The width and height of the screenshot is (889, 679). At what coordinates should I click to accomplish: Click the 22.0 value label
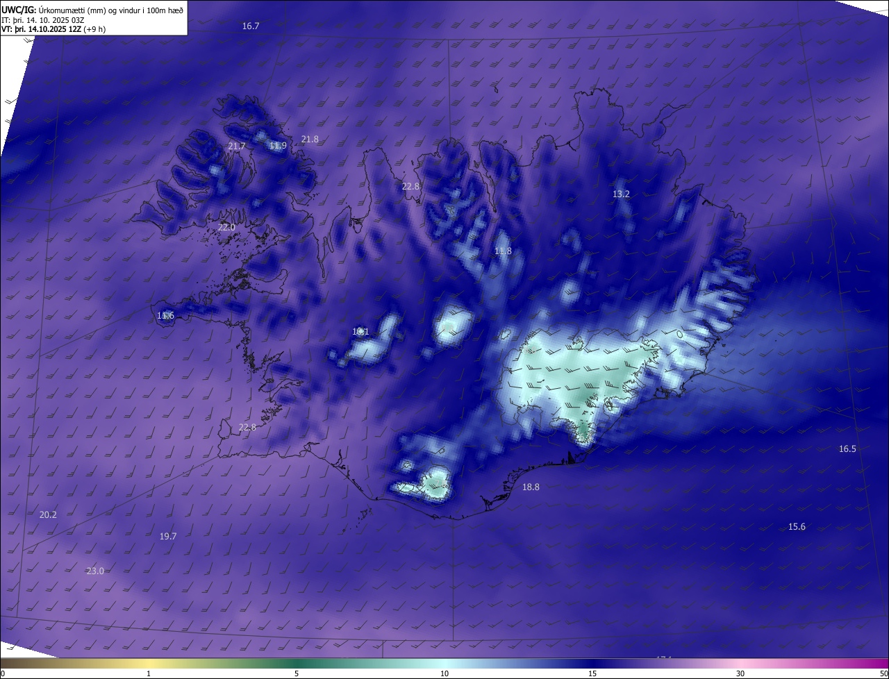coord(226,227)
